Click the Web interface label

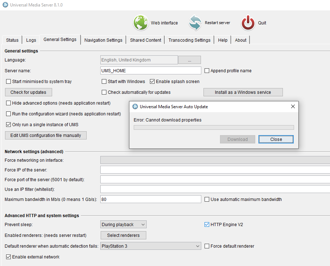coord(164,23)
